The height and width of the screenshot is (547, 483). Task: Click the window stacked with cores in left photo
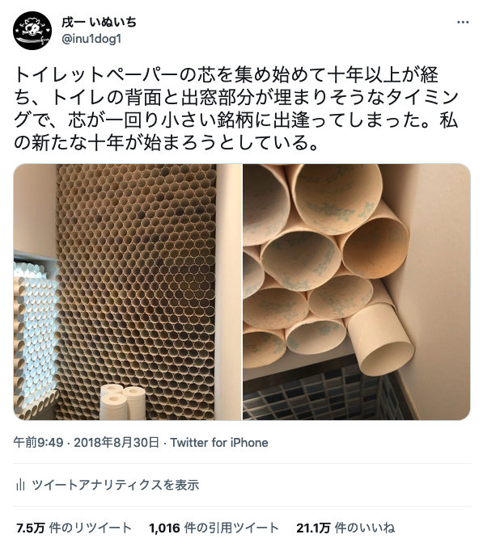(36, 336)
